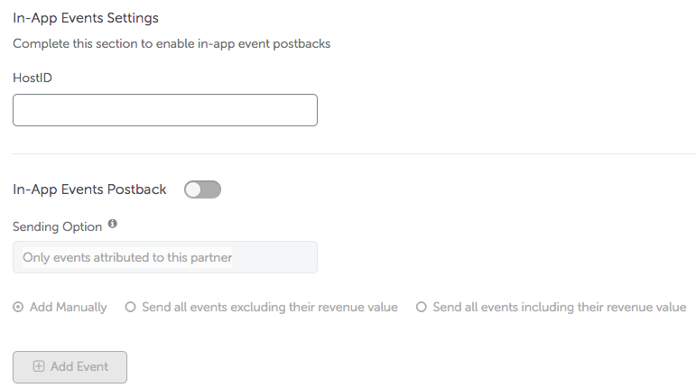Click the In-App Events Settings heading
The image size is (696, 388).
(x=86, y=18)
